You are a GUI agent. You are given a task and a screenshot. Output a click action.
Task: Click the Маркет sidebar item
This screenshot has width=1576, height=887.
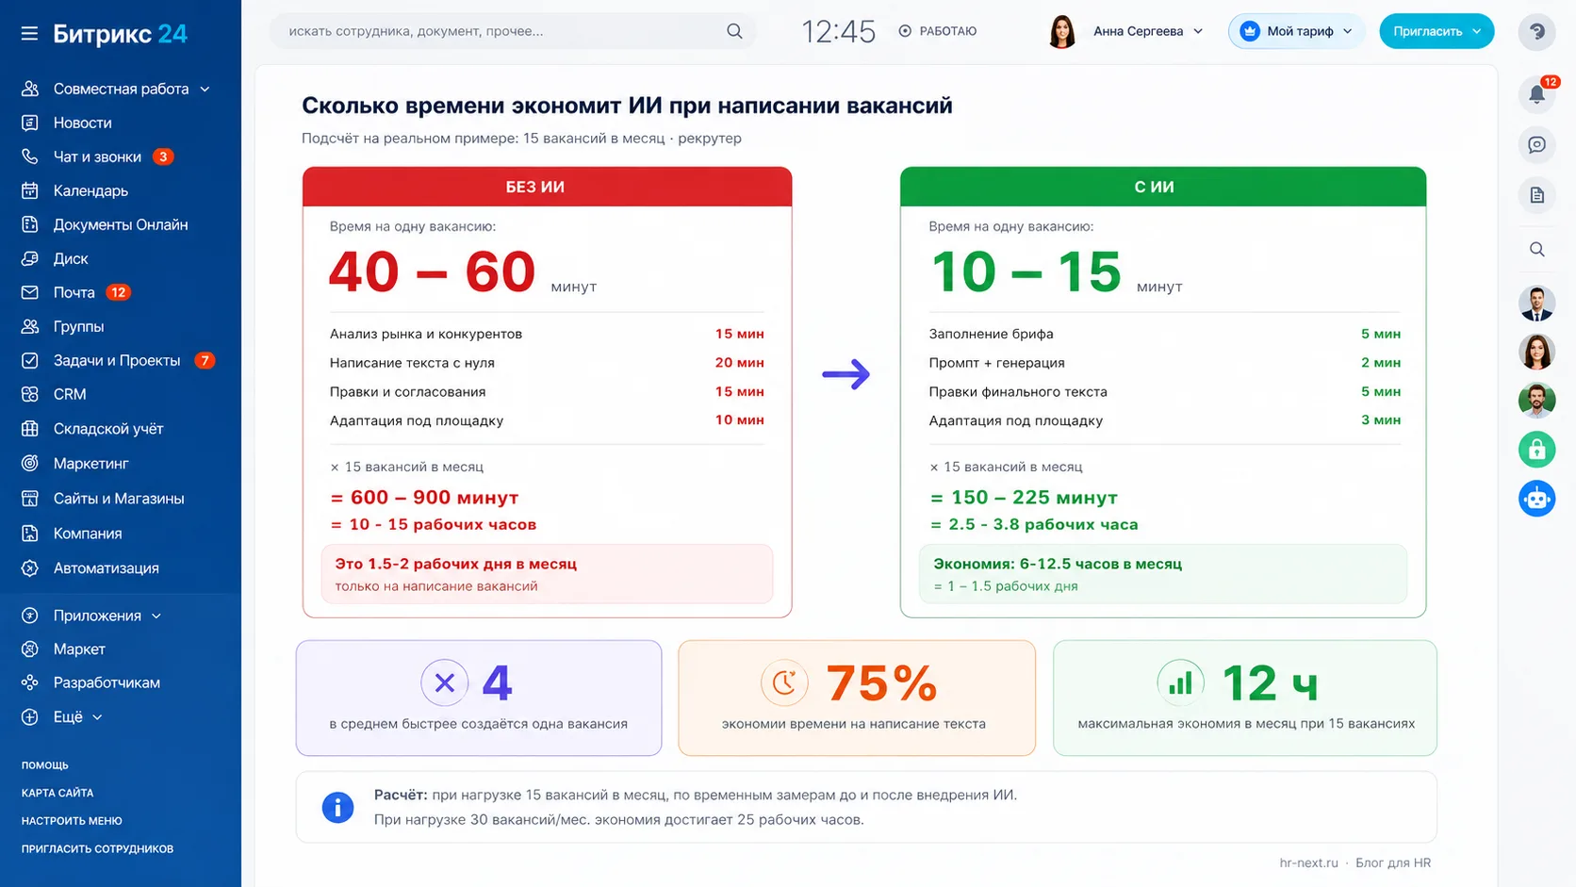click(x=79, y=649)
